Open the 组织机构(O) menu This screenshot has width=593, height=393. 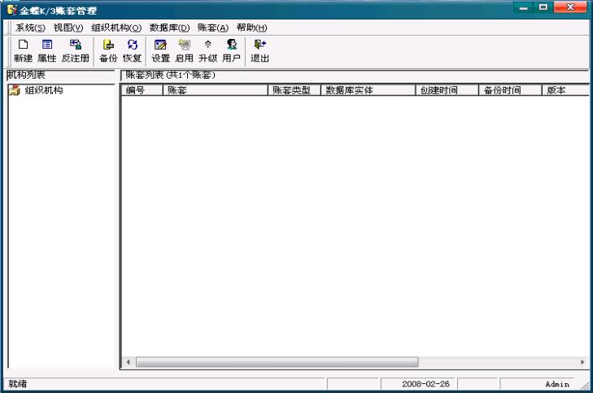(116, 28)
